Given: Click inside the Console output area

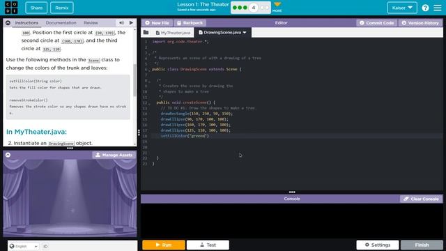Looking at the screenshot, I should [292, 220].
